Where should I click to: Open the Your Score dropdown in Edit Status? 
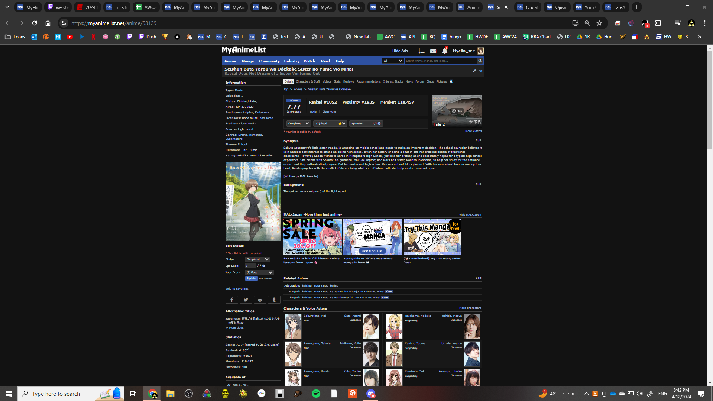(x=260, y=272)
